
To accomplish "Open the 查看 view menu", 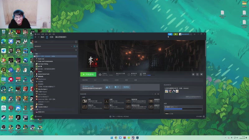I will click(x=43, y=34).
